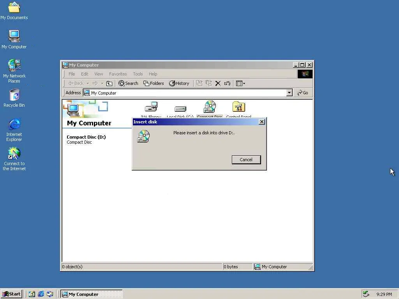Click the Go button
This screenshot has width=399, height=299.
coord(303,93)
